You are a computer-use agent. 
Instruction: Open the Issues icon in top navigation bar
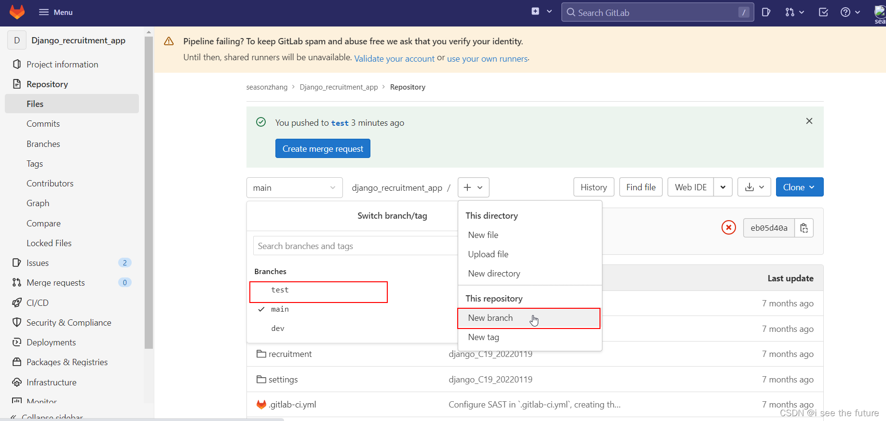(x=766, y=12)
